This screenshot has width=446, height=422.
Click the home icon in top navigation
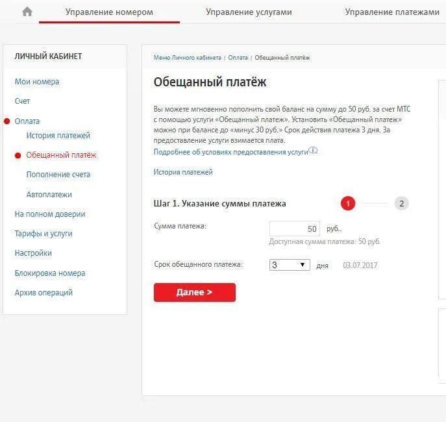27,12
